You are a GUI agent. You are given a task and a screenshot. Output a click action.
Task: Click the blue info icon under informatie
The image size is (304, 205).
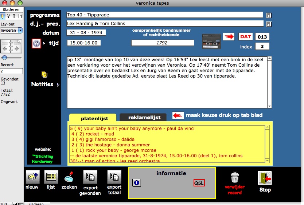137,183
